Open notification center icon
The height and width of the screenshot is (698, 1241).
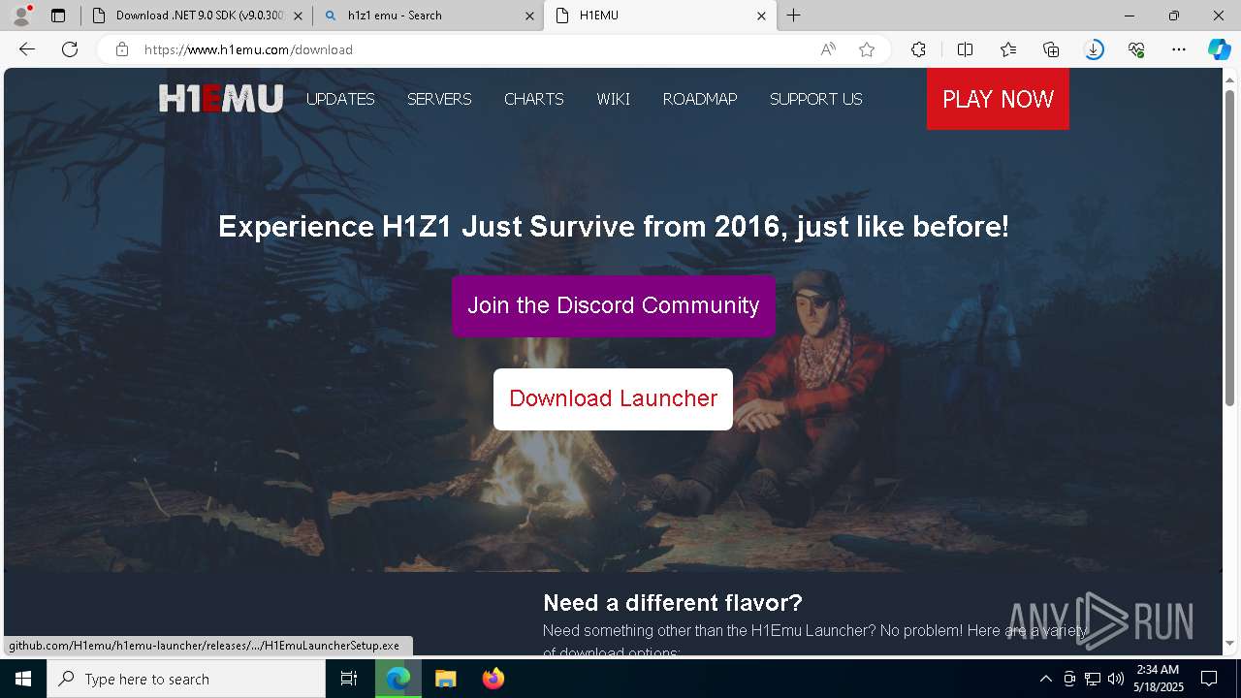click(1209, 679)
